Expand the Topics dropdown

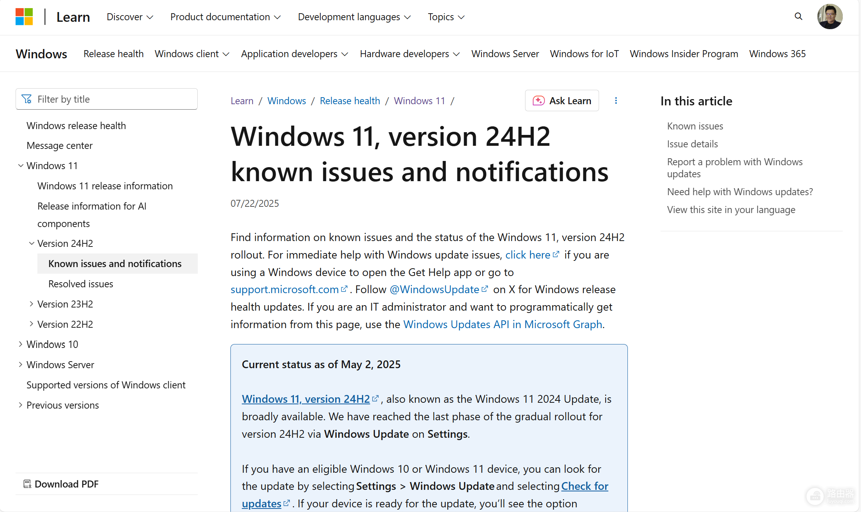click(x=446, y=17)
